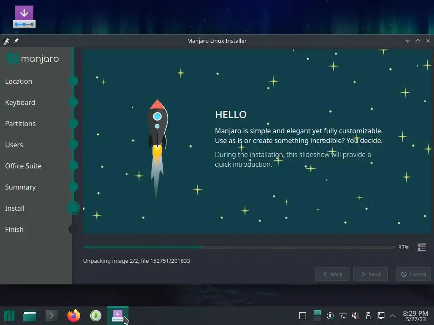This screenshot has width=434, height=325.
Task: Select the Partitions step in sidebar
Action: point(20,124)
